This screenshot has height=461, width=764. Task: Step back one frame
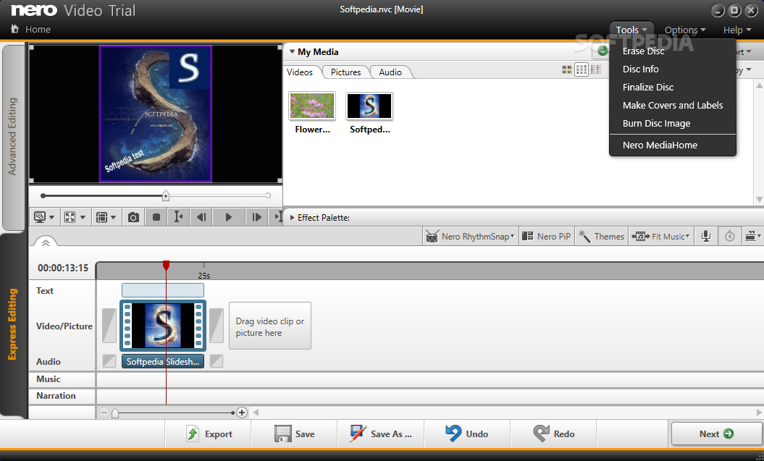tap(201, 217)
